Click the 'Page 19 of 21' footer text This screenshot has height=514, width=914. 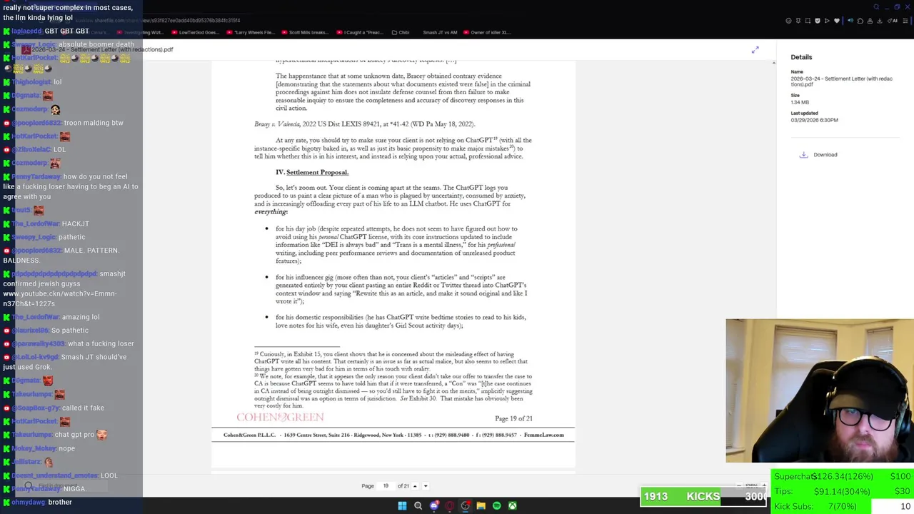coord(513,418)
